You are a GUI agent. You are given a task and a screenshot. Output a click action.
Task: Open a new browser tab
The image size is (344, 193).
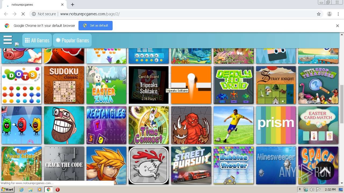point(72,5)
